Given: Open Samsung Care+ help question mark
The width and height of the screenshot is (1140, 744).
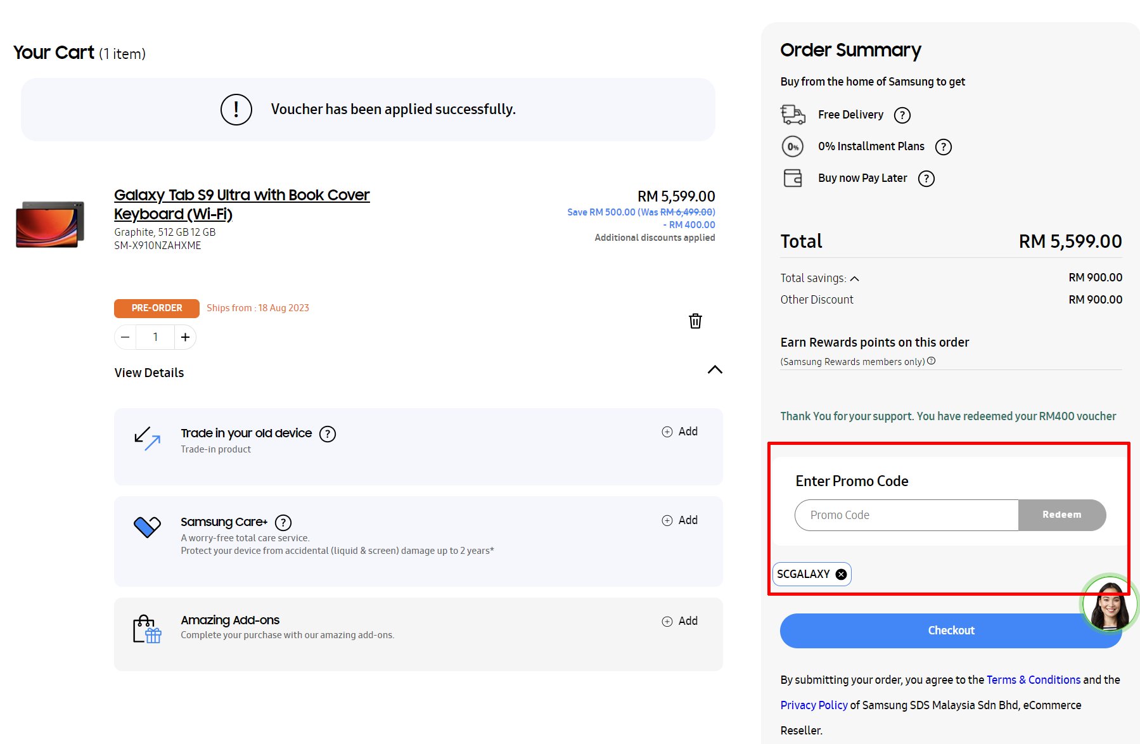Looking at the screenshot, I should (x=283, y=523).
